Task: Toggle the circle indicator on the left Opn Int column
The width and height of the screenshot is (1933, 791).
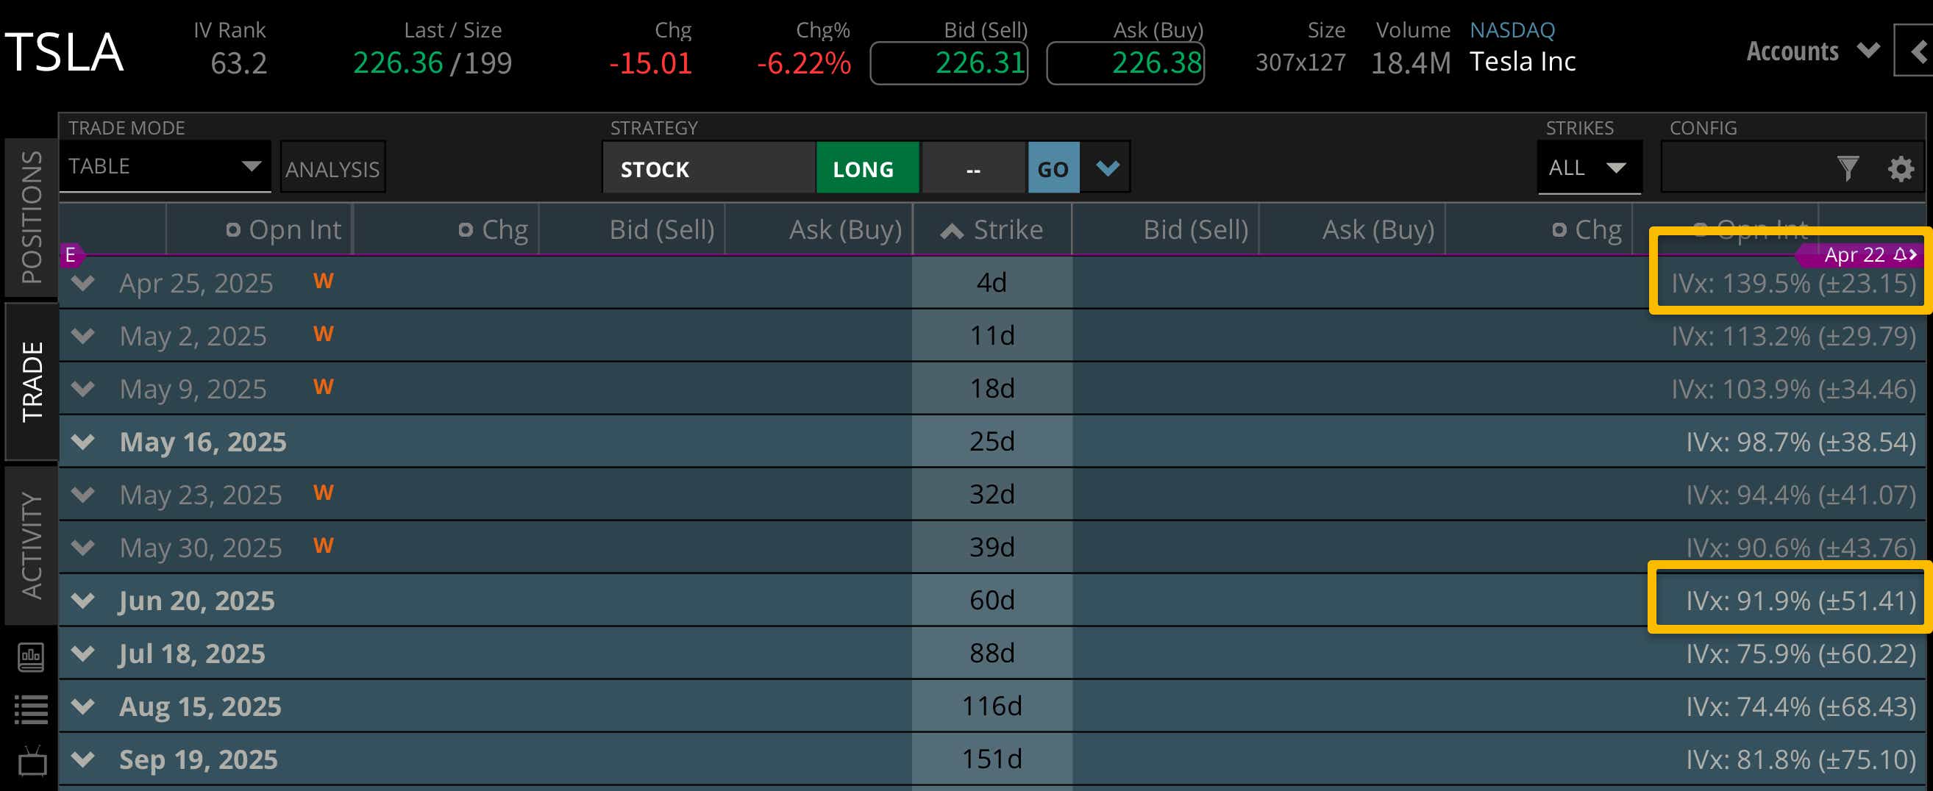Action: coord(232,229)
